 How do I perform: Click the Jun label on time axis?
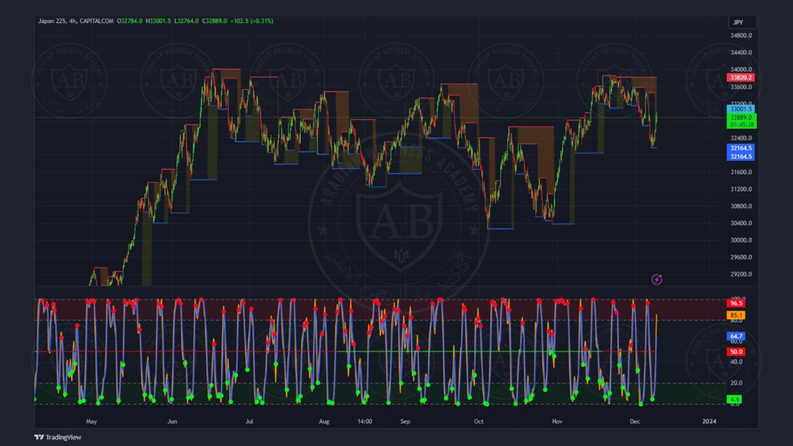[172, 421]
